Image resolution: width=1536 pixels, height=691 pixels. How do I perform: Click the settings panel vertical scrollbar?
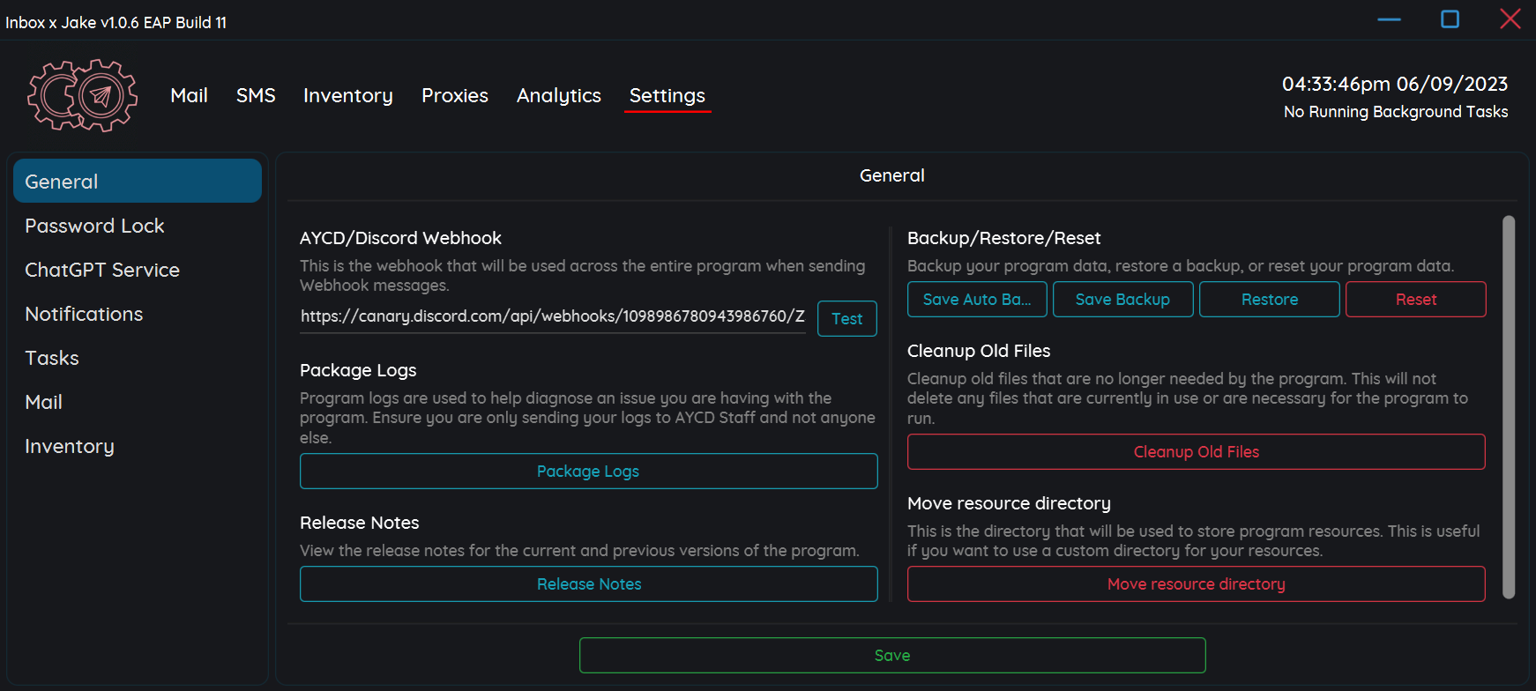click(x=1508, y=407)
